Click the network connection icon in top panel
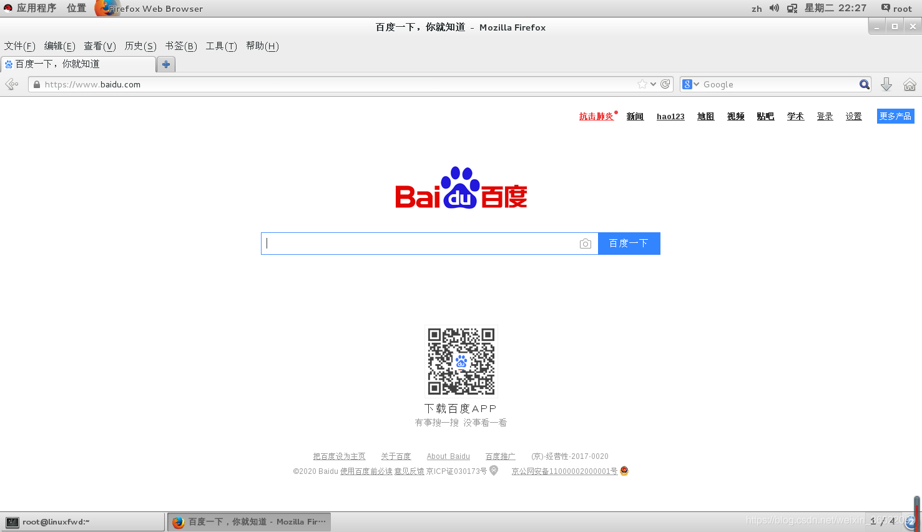 792,8
